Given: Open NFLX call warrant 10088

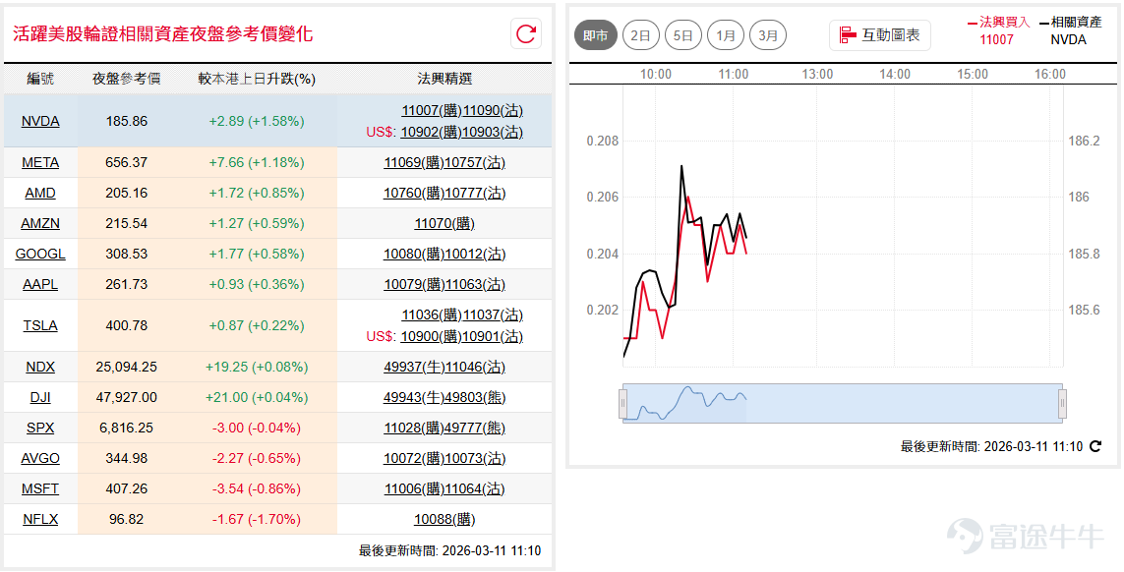Looking at the screenshot, I should coord(444,519).
